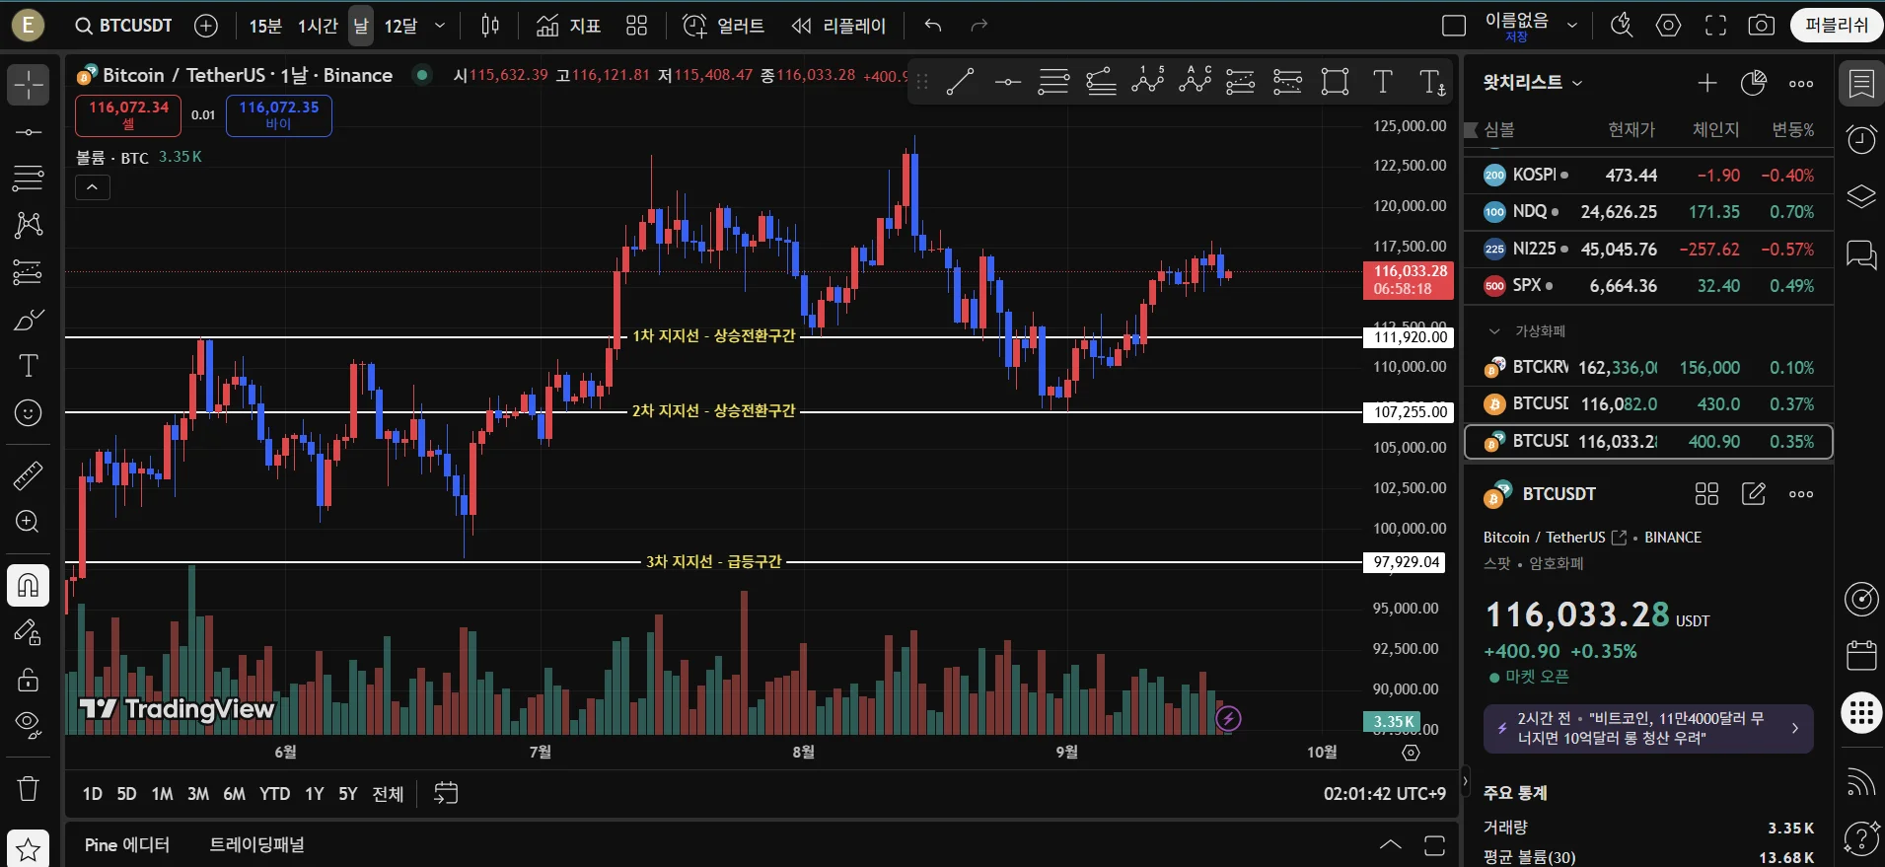Open the 이름없음 layout dropdown
The image size is (1885, 867).
click(x=1572, y=26)
